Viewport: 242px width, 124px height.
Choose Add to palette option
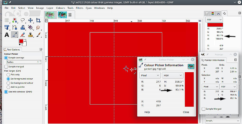pos(8,87)
